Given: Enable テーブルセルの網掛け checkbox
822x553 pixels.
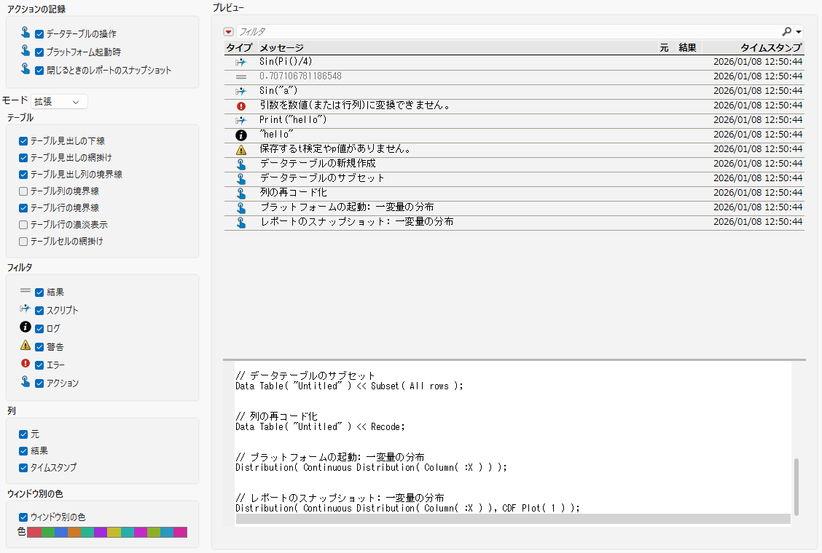Looking at the screenshot, I should (23, 242).
